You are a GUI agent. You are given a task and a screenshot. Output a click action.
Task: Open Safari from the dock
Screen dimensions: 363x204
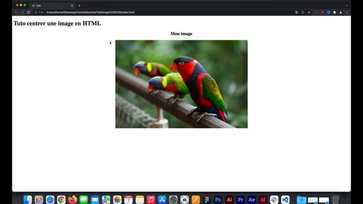pos(50,199)
